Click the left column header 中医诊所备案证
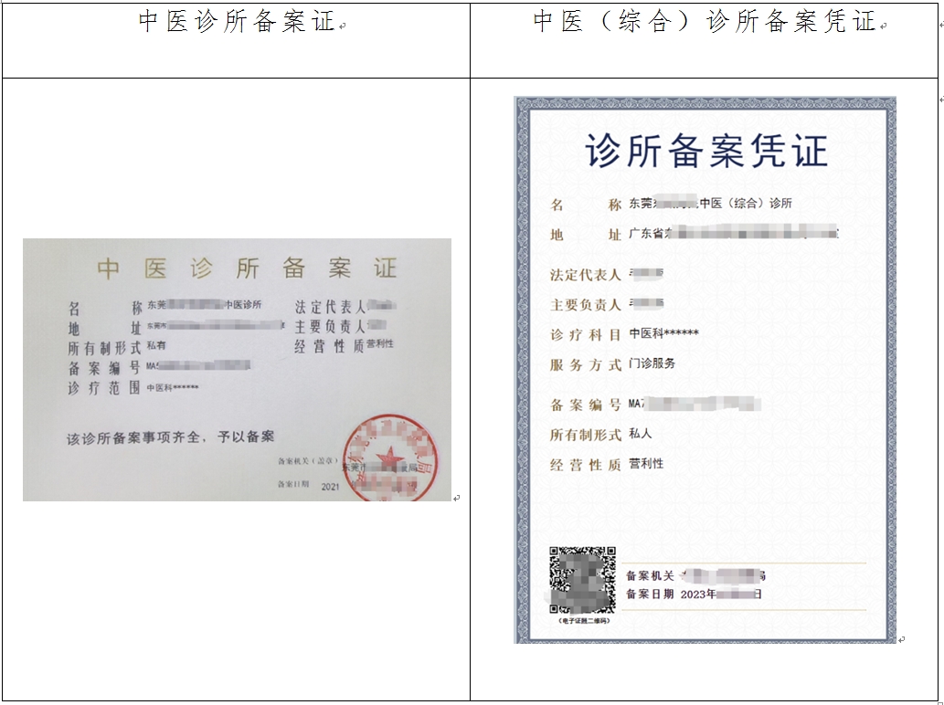The image size is (944, 705). (x=237, y=22)
